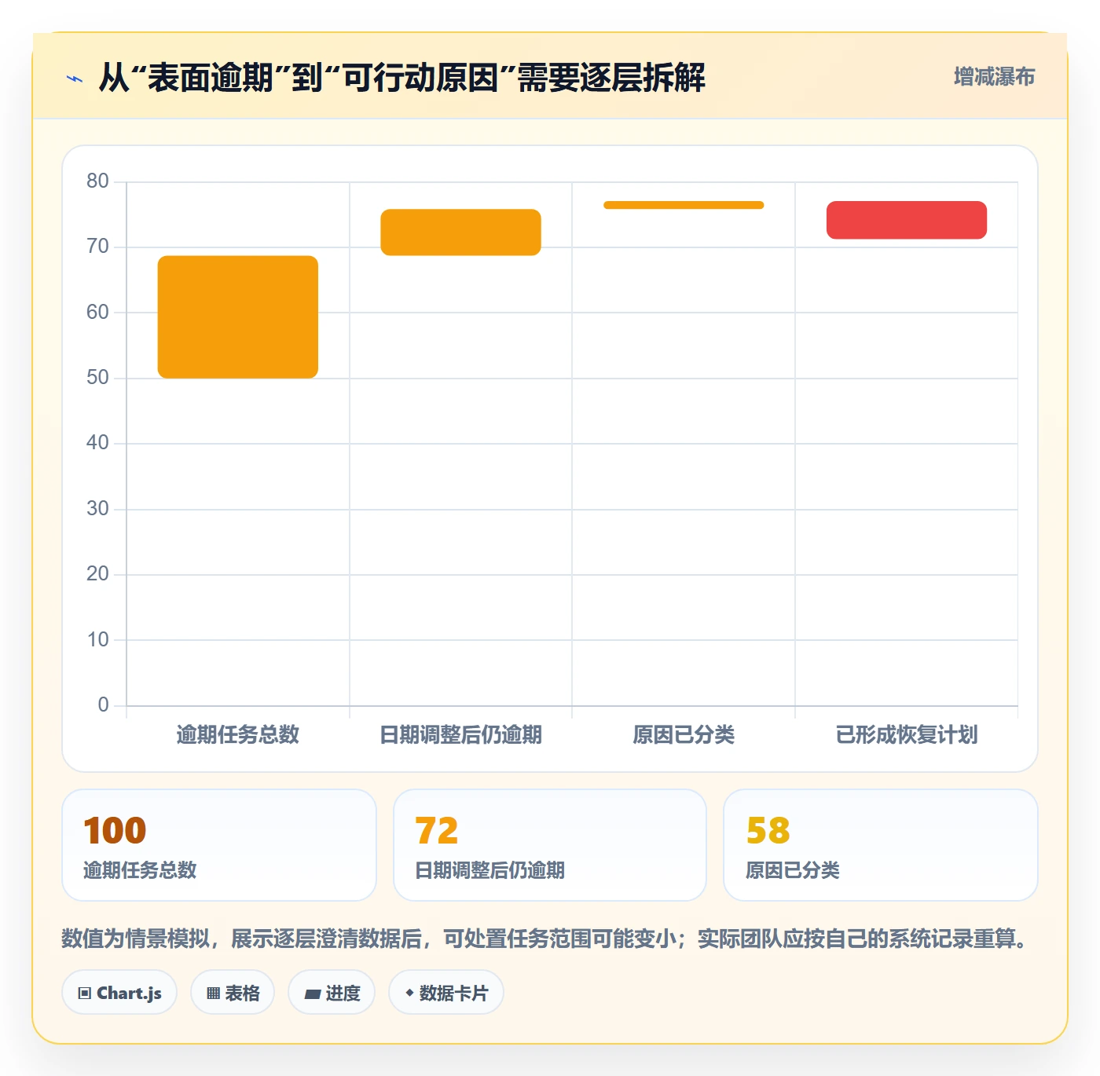This screenshot has width=1100, height=1076.
Task: Open the stat card showing 58
Action: coord(881,845)
